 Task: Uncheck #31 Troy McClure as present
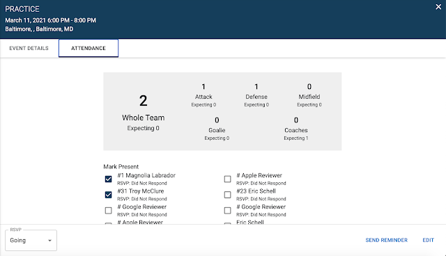click(x=109, y=195)
